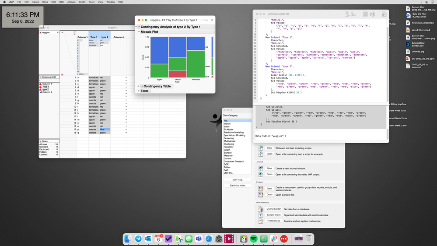Open the DOE menu

(62, 2)
